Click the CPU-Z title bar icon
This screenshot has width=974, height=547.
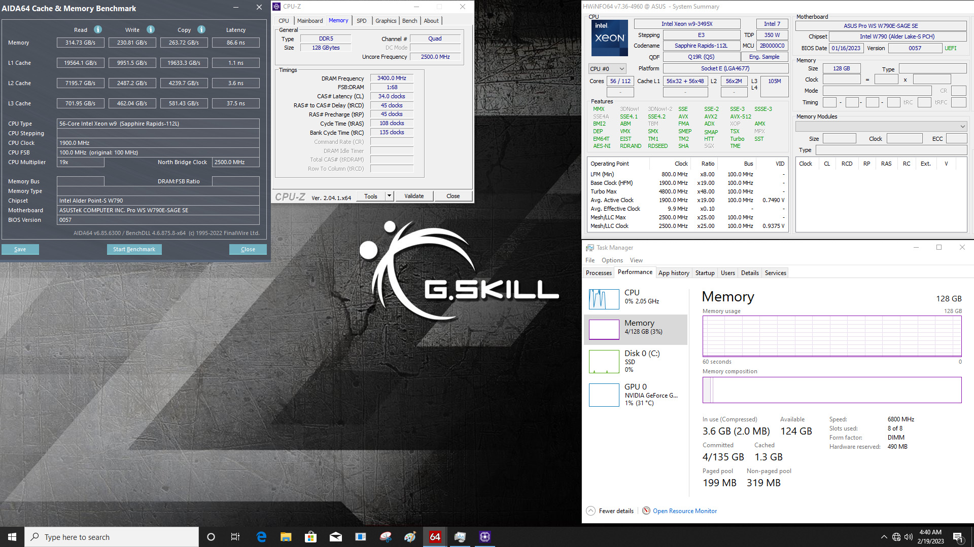click(x=276, y=7)
